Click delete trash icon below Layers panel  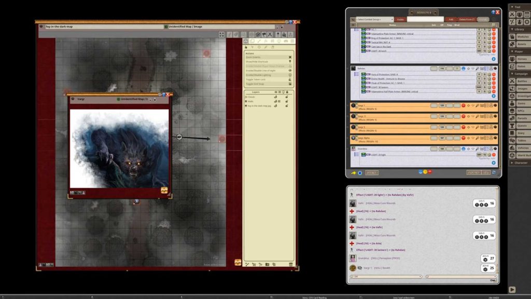click(x=290, y=264)
